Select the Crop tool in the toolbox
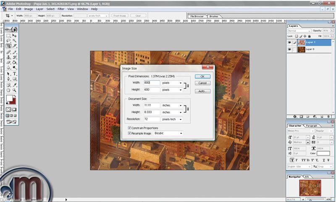Image resolution: width=336 pixels, height=202 pixels. pos(8,46)
